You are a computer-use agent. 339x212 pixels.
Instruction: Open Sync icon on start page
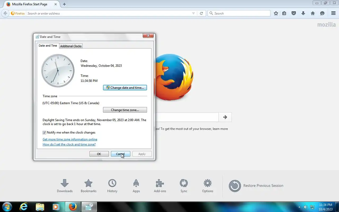tap(184, 186)
